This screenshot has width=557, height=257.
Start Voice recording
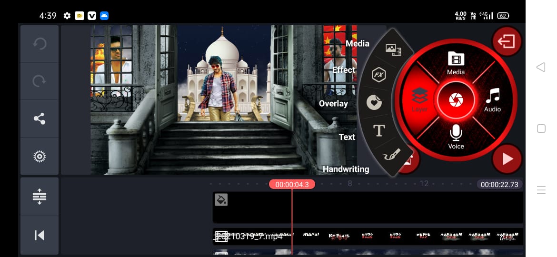tap(456, 137)
